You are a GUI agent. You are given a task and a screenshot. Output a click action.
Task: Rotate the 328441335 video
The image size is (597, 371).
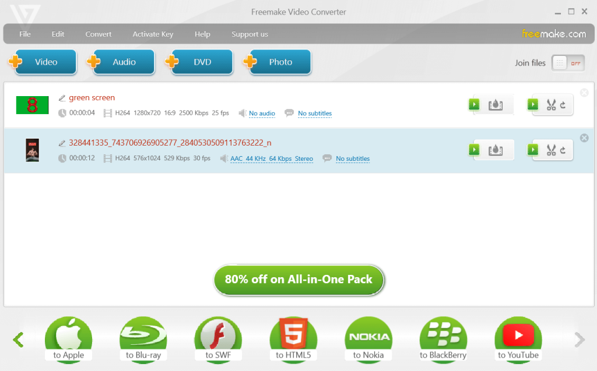coord(563,150)
